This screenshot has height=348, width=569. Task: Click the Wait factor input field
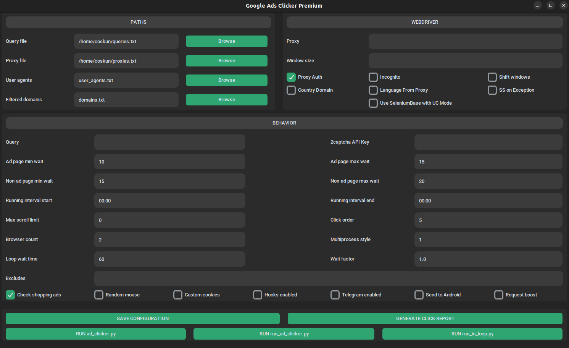tap(488, 259)
